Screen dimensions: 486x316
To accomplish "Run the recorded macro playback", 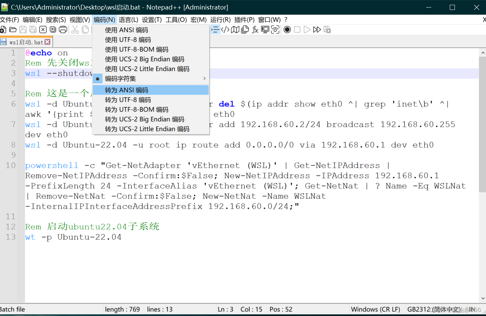I will 307,30.
